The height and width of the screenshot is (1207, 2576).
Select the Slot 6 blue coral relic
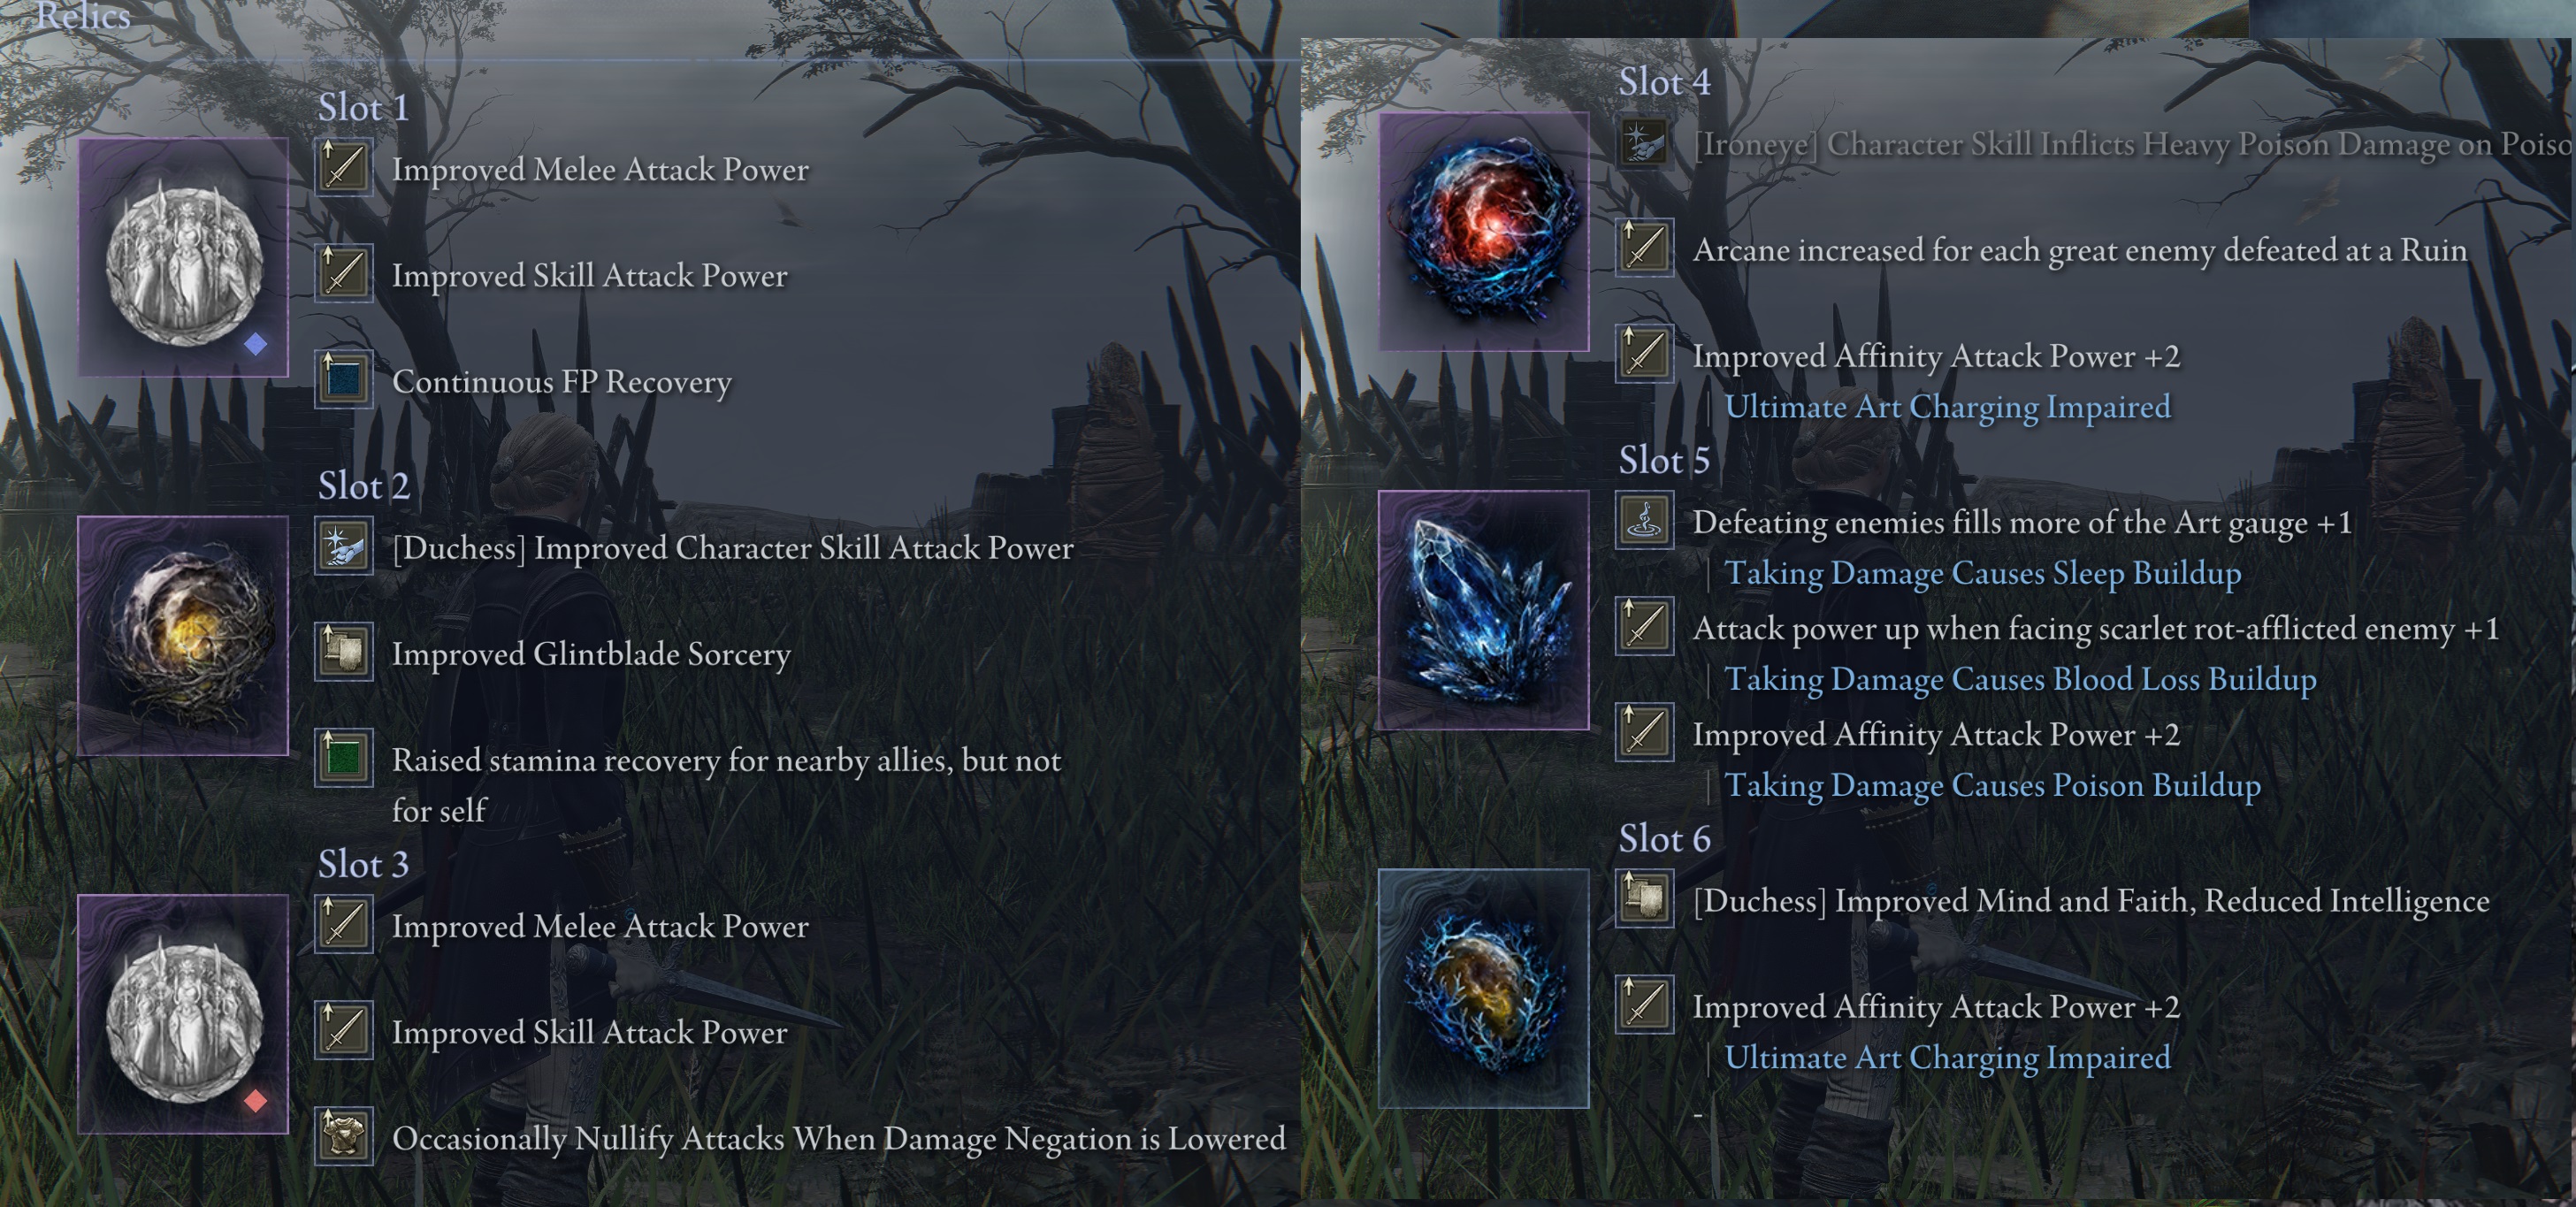pyautogui.click(x=1484, y=988)
